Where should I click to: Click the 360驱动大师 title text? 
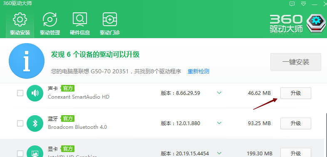pos(17,3)
